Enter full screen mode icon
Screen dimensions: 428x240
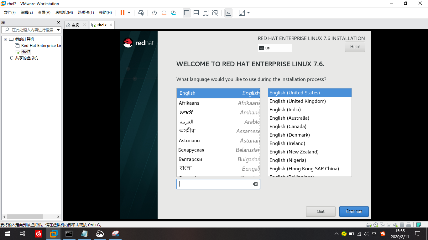pos(206,13)
